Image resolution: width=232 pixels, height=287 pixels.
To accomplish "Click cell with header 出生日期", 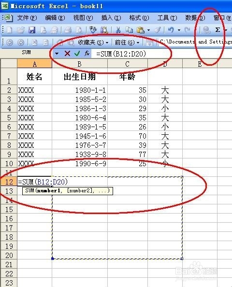I will 80,76.
